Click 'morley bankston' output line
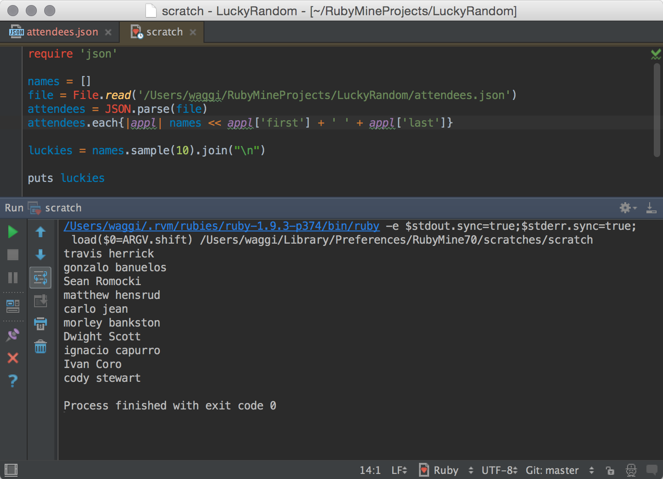Image resolution: width=663 pixels, height=479 pixels. 112,323
